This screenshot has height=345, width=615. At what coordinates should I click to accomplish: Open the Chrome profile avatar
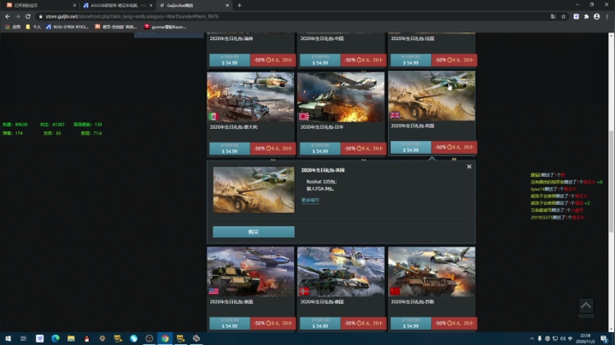[596, 16]
